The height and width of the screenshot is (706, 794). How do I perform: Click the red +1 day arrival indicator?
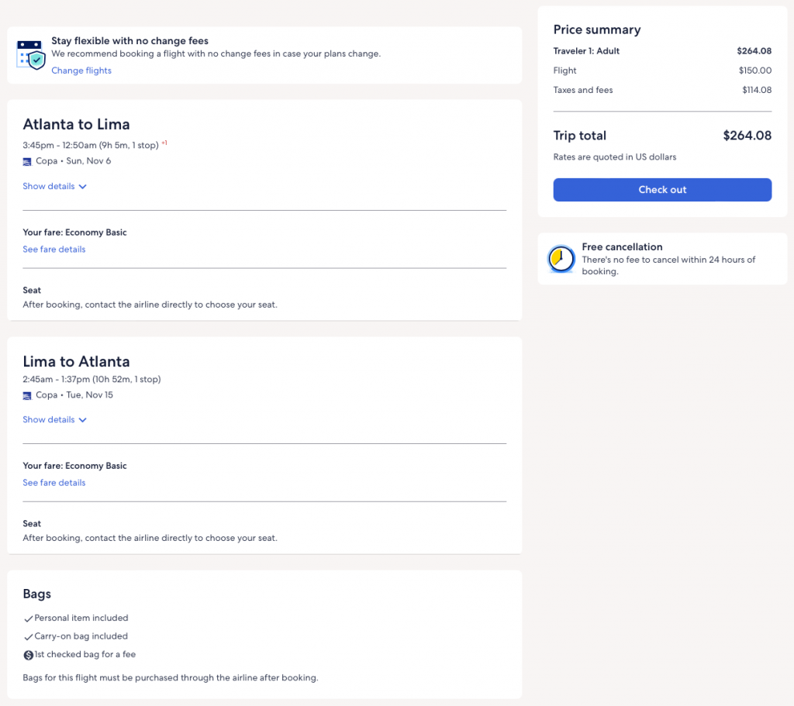point(164,143)
